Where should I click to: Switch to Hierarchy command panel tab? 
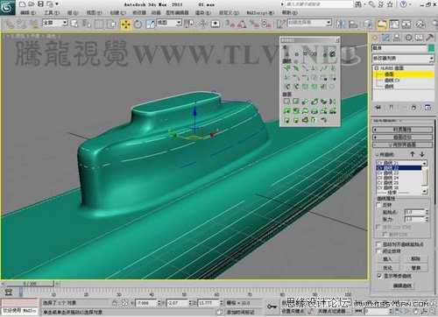(x=397, y=38)
